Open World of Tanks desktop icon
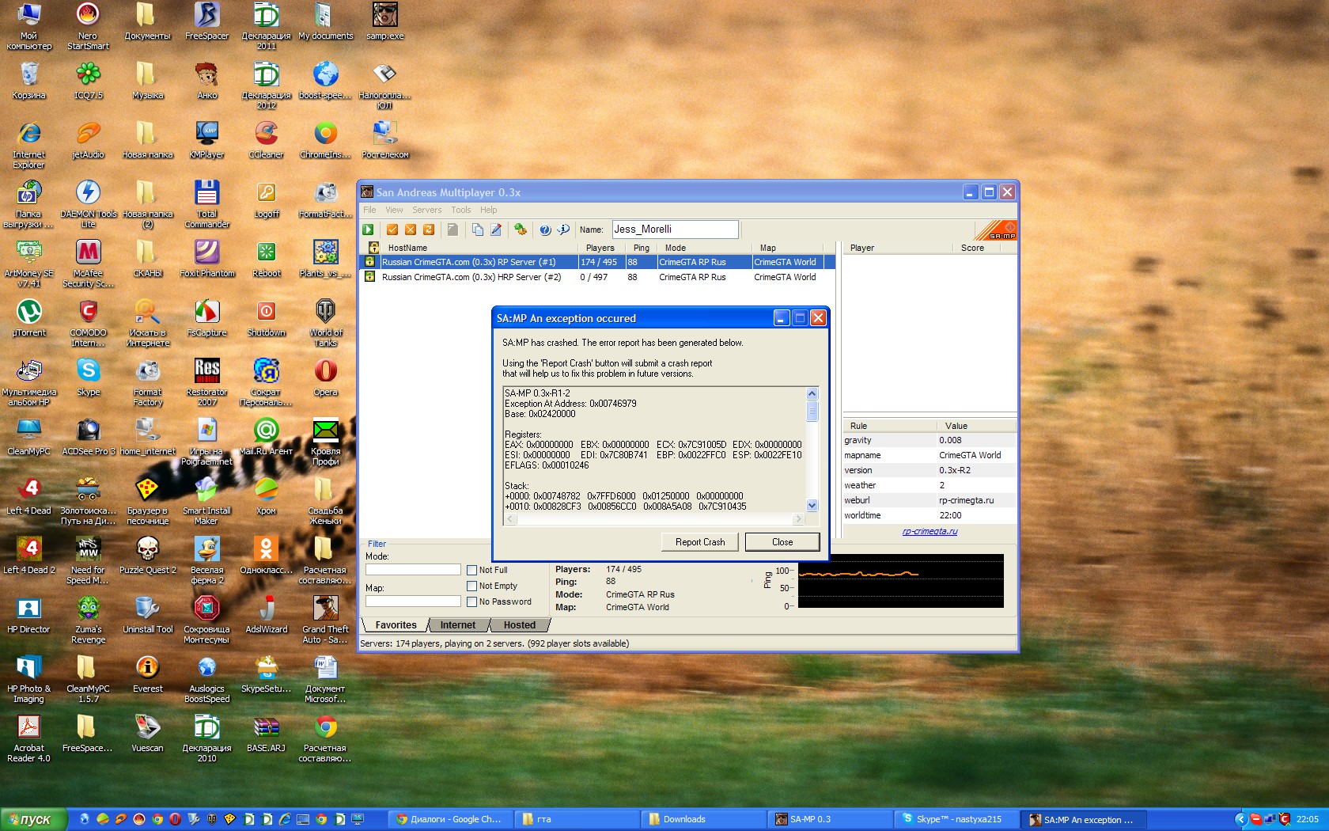Screen dimensions: 1329x831 click(x=325, y=323)
